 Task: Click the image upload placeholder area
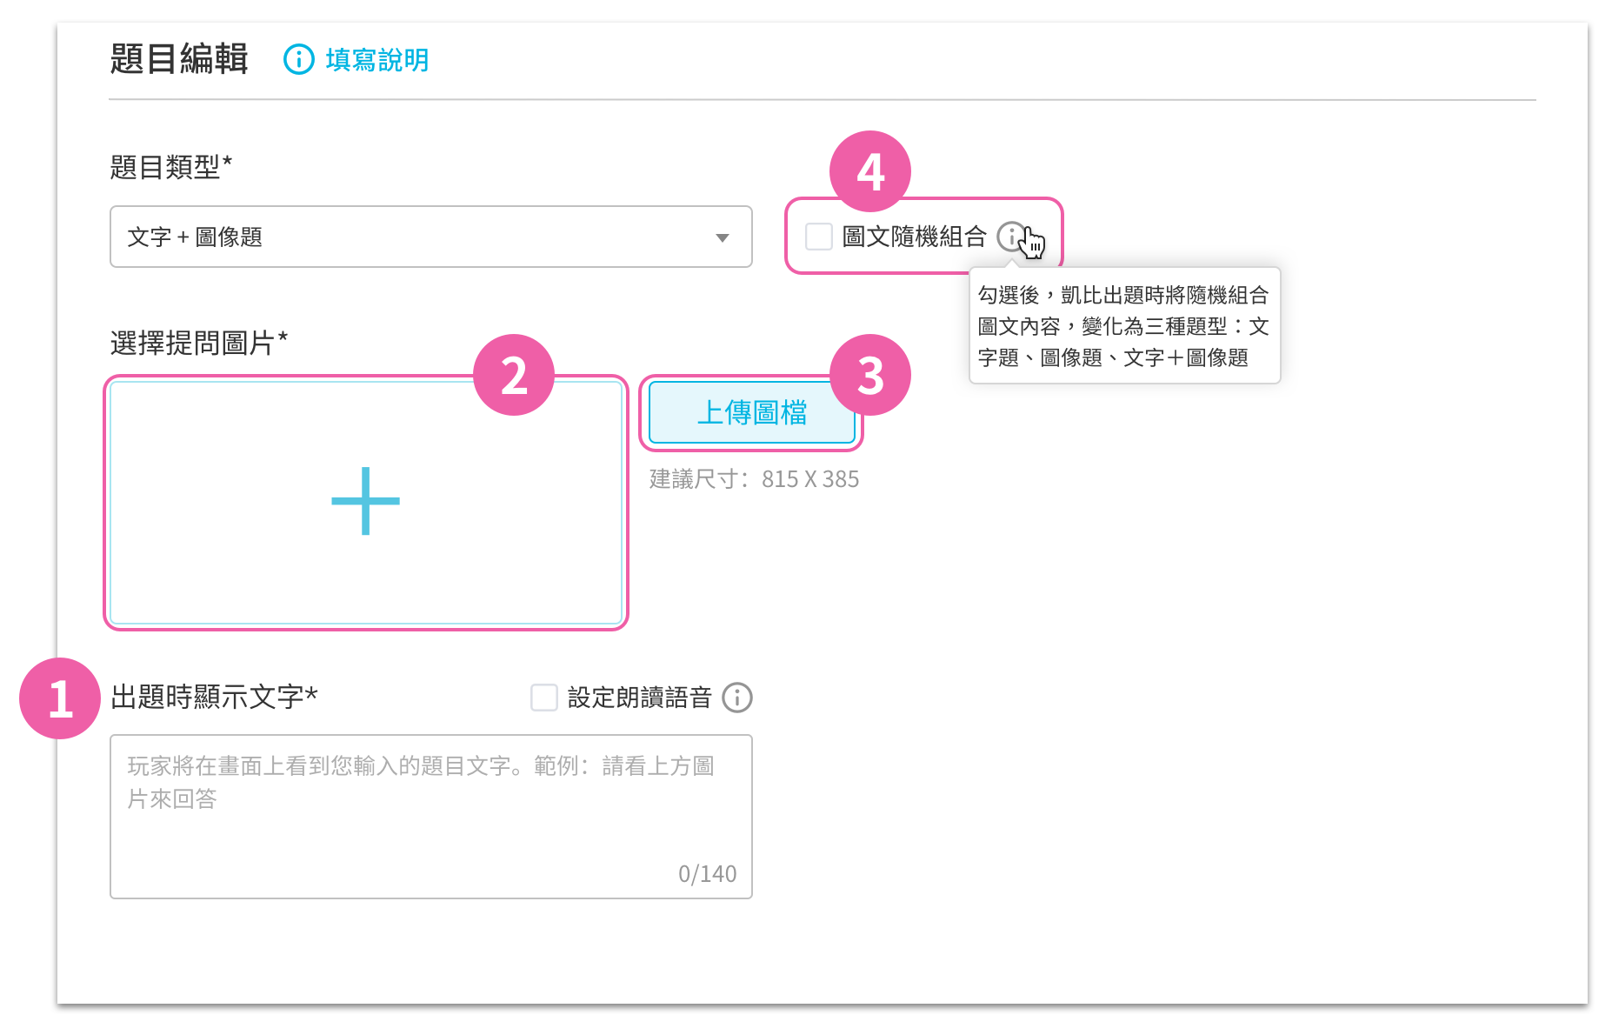[x=366, y=503]
